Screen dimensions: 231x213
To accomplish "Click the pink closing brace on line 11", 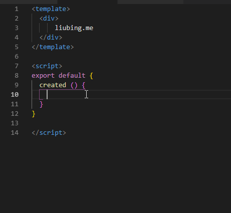I will tap(42, 105).
